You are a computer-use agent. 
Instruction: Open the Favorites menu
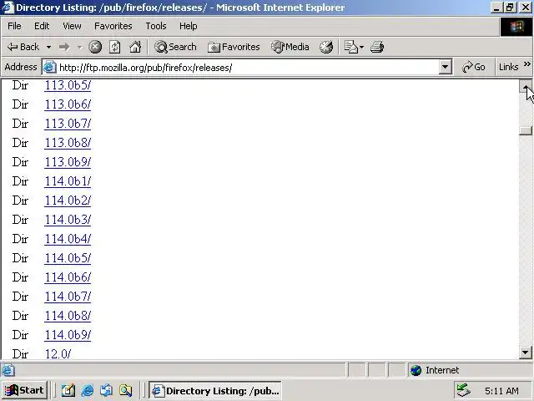(113, 26)
